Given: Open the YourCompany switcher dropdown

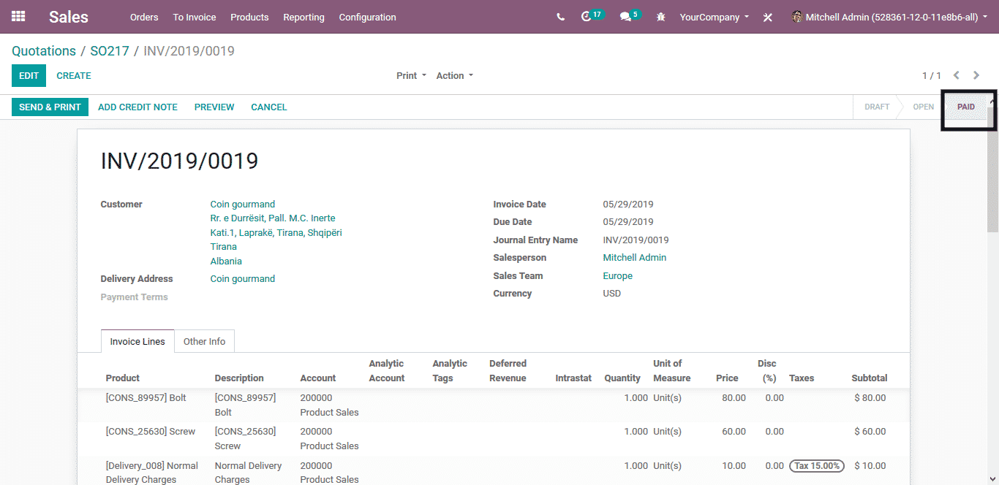Looking at the screenshot, I should click(x=714, y=17).
